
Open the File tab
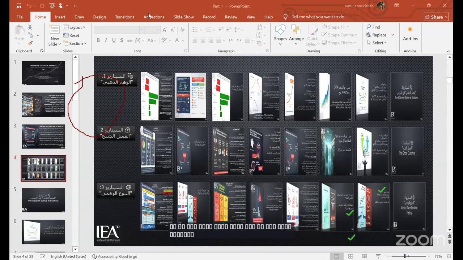(x=20, y=17)
